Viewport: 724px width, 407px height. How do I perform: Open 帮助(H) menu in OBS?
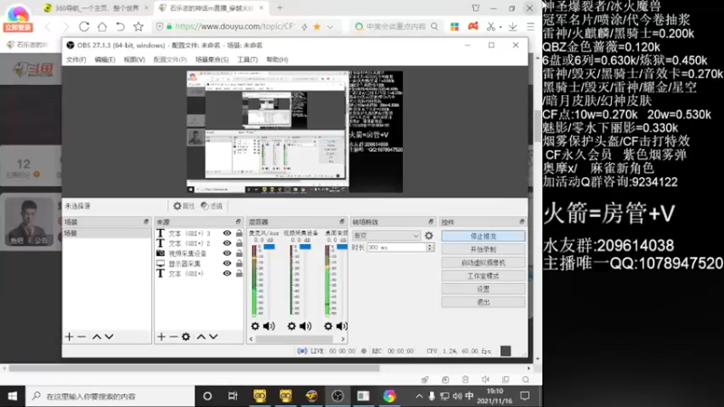pyautogui.click(x=277, y=60)
